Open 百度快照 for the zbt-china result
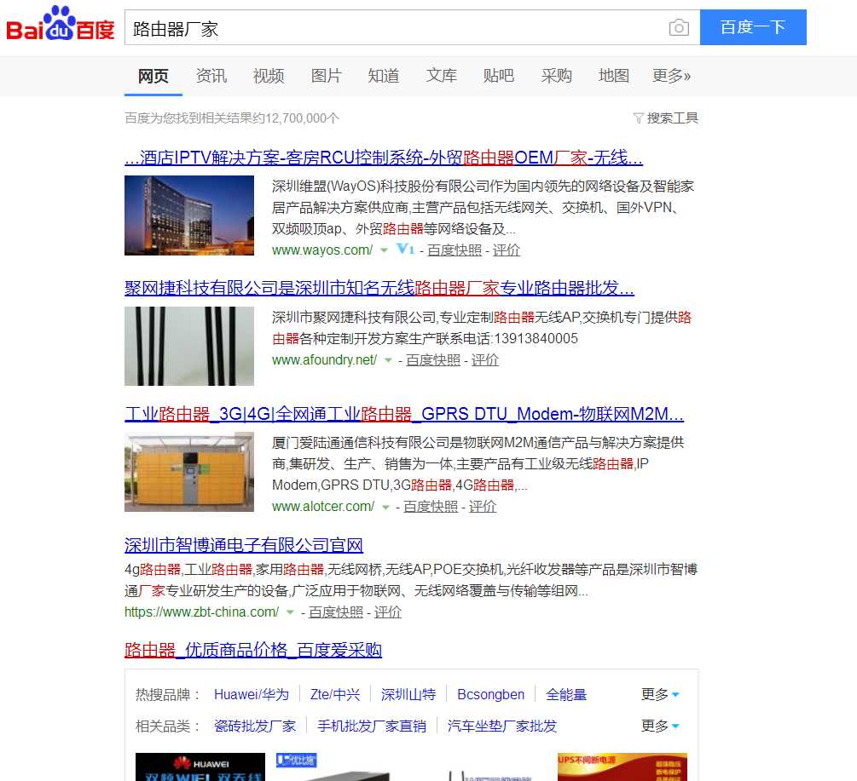Viewport: 857px width, 781px height. 336,612
